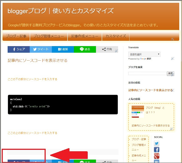Click the Google 翻訳 logo link

(x=146, y=59)
